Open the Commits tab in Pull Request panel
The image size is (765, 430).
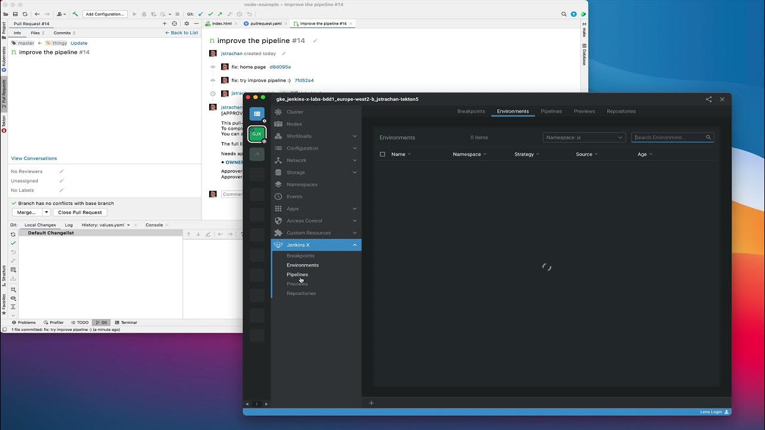pyautogui.click(x=64, y=33)
